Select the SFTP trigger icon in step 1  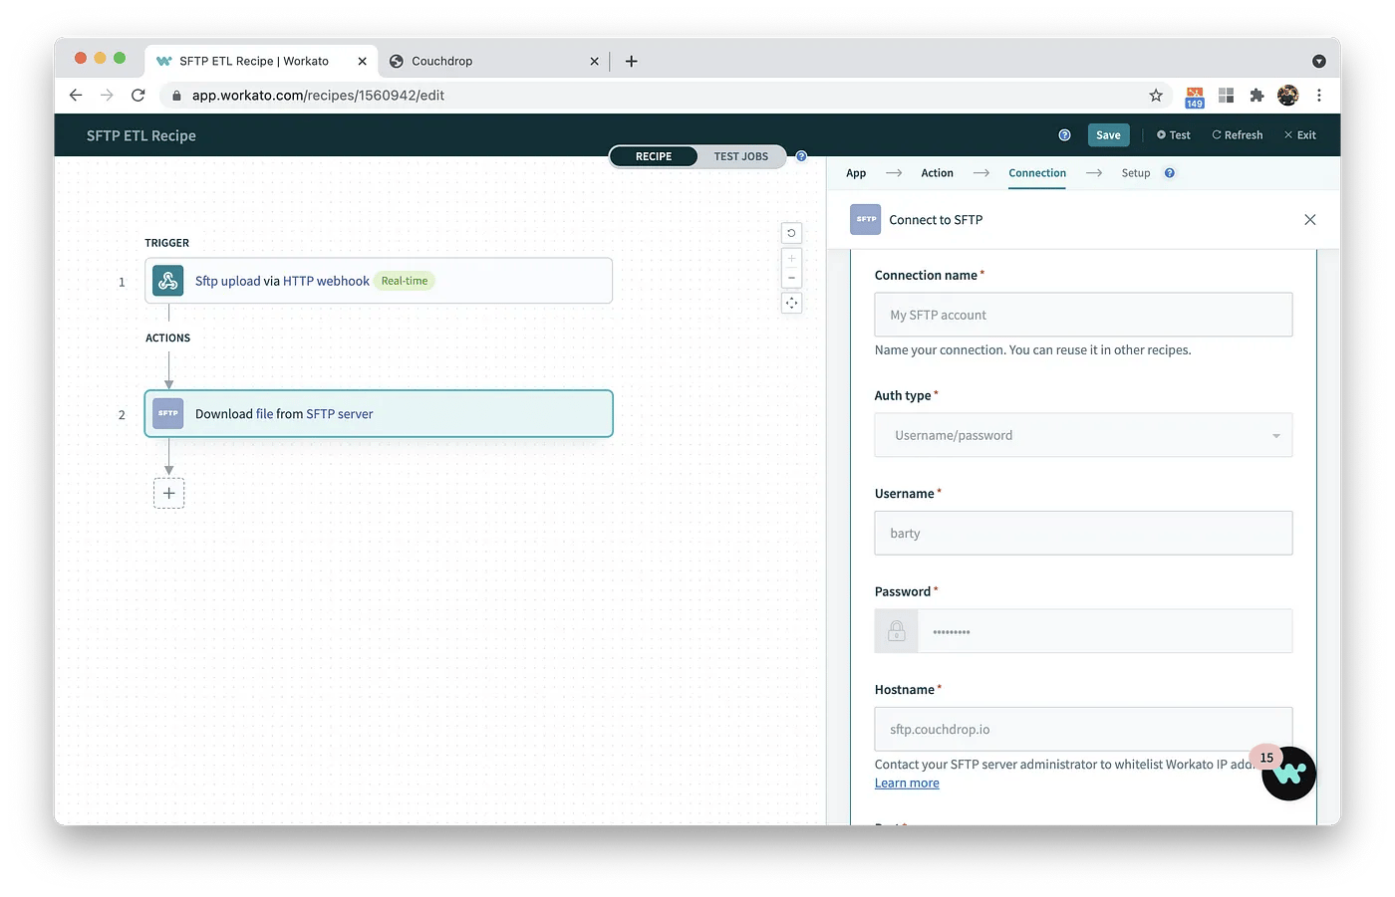[166, 280]
